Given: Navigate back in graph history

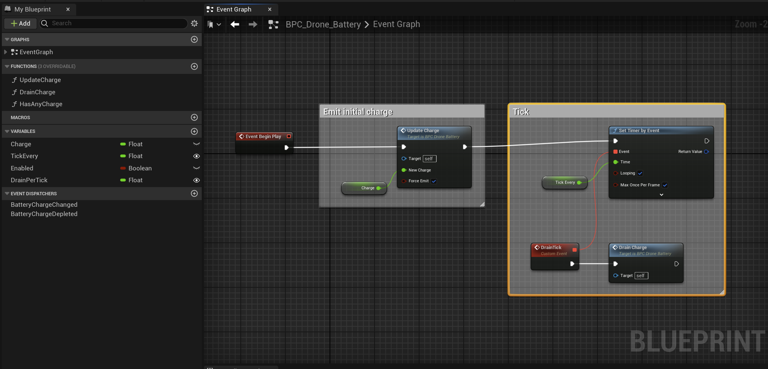Looking at the screenshot, I should coord(235,25).
